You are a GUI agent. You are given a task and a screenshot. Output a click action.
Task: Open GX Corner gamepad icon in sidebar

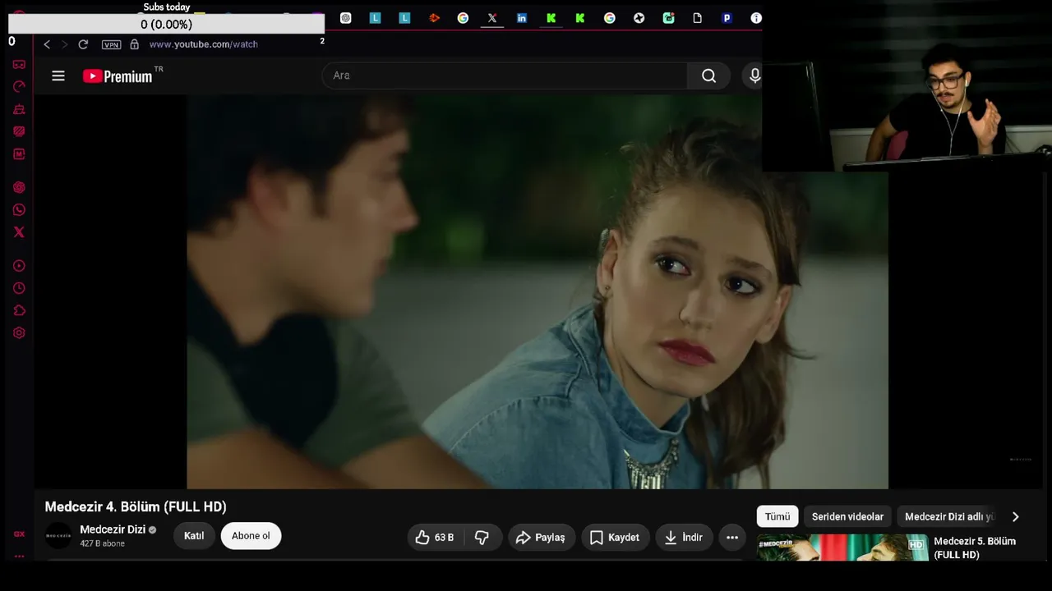click(x=19, y=64)
